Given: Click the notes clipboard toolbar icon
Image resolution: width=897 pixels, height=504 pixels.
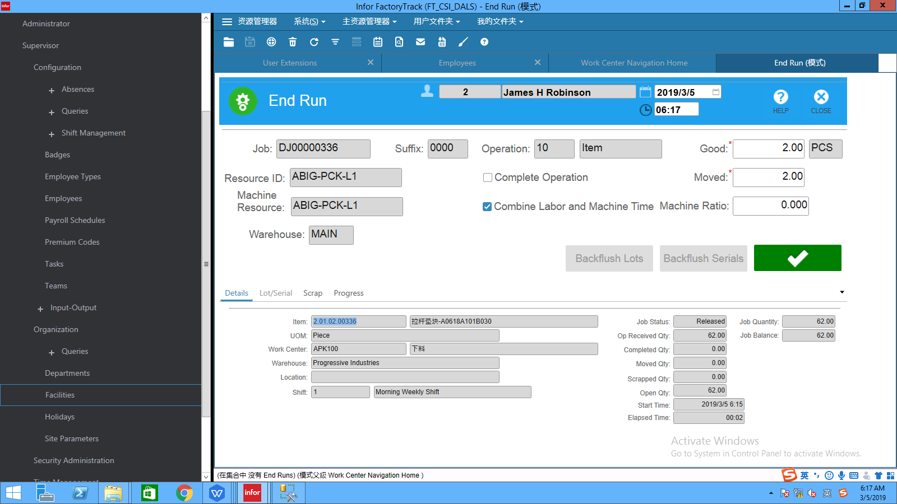Looking at the screenshot, I should point(378,42).
